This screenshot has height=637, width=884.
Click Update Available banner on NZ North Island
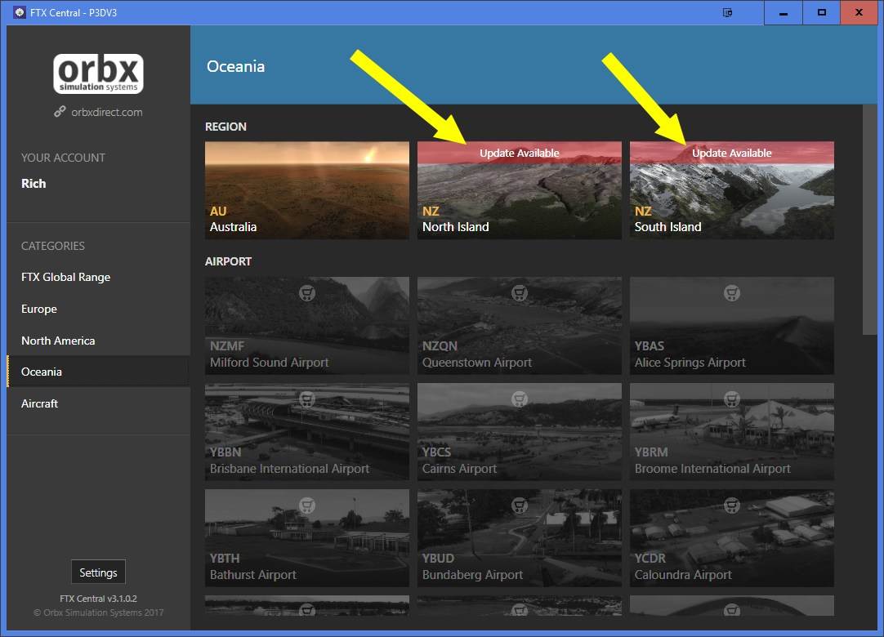(x=520, y=153)
